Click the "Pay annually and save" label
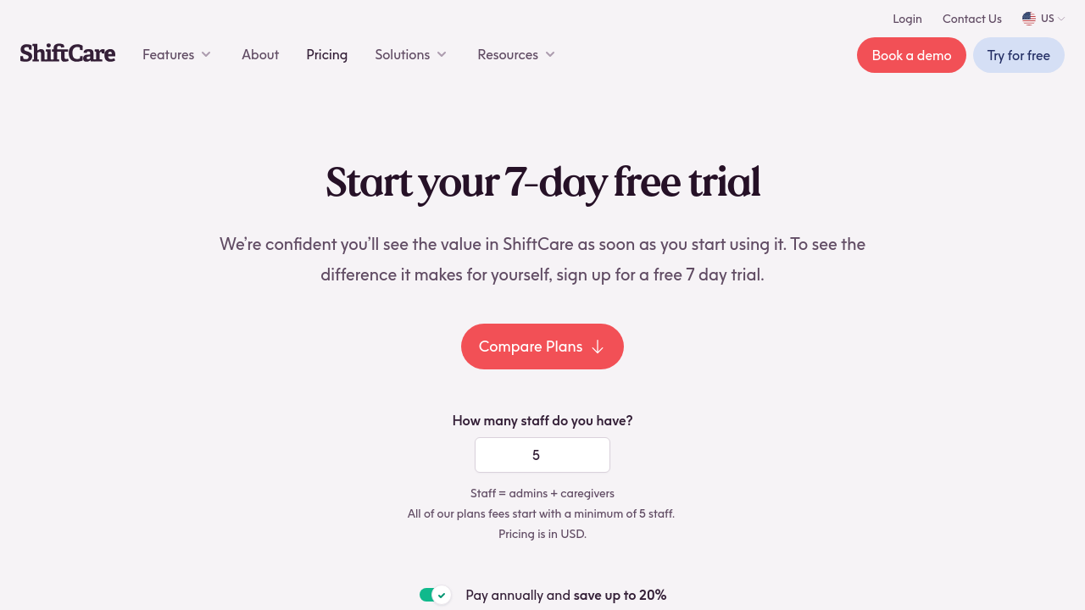 (x=565, y=595)
